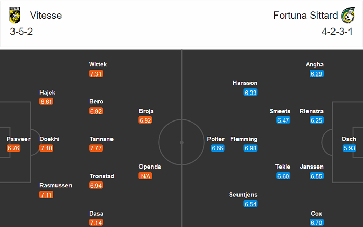Click Openda's N/A rating badge
This screenshot has width=363, height=227.
click(147, 176)
